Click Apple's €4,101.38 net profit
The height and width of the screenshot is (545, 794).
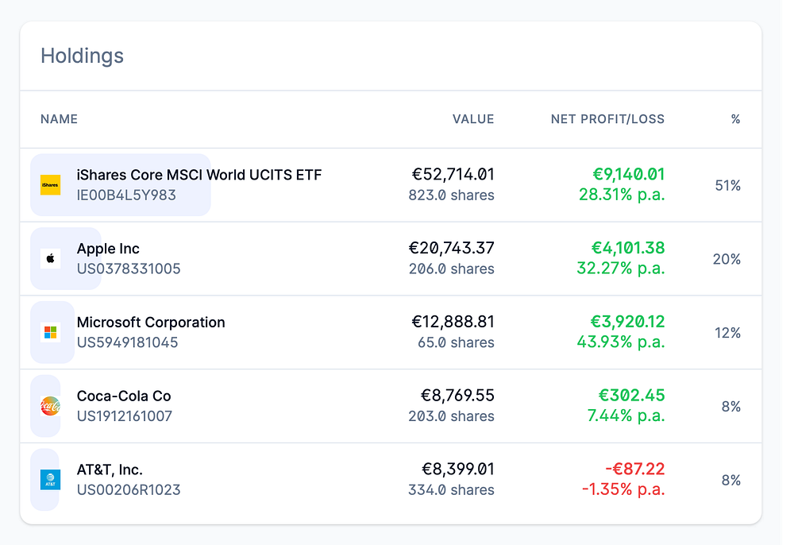(627, 249)
